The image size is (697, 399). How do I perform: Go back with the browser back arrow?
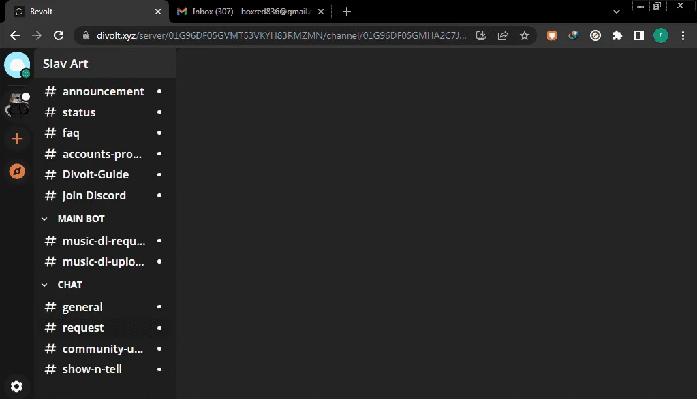pos(15,35)
